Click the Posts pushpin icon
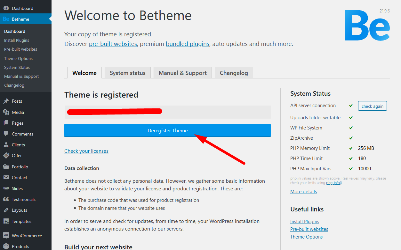 [6, 101]
